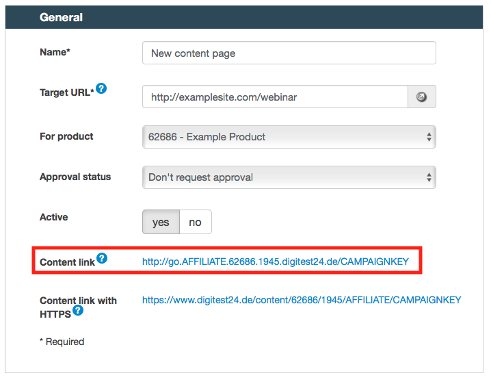Click the globe button next to Target URL field
Viewport: 491px width, 380px height.
click(x=422, y=97)
